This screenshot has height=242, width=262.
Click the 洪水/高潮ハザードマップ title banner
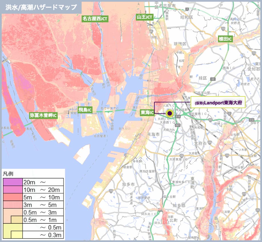click(x=41, y=7)
